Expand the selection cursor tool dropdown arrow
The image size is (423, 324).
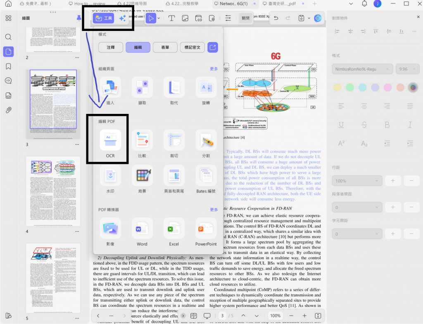tap(159, 18)
